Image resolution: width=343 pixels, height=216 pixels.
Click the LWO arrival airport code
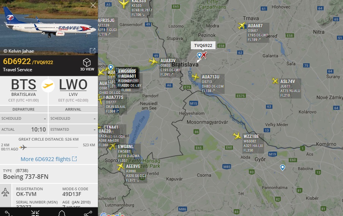[73, 85]
